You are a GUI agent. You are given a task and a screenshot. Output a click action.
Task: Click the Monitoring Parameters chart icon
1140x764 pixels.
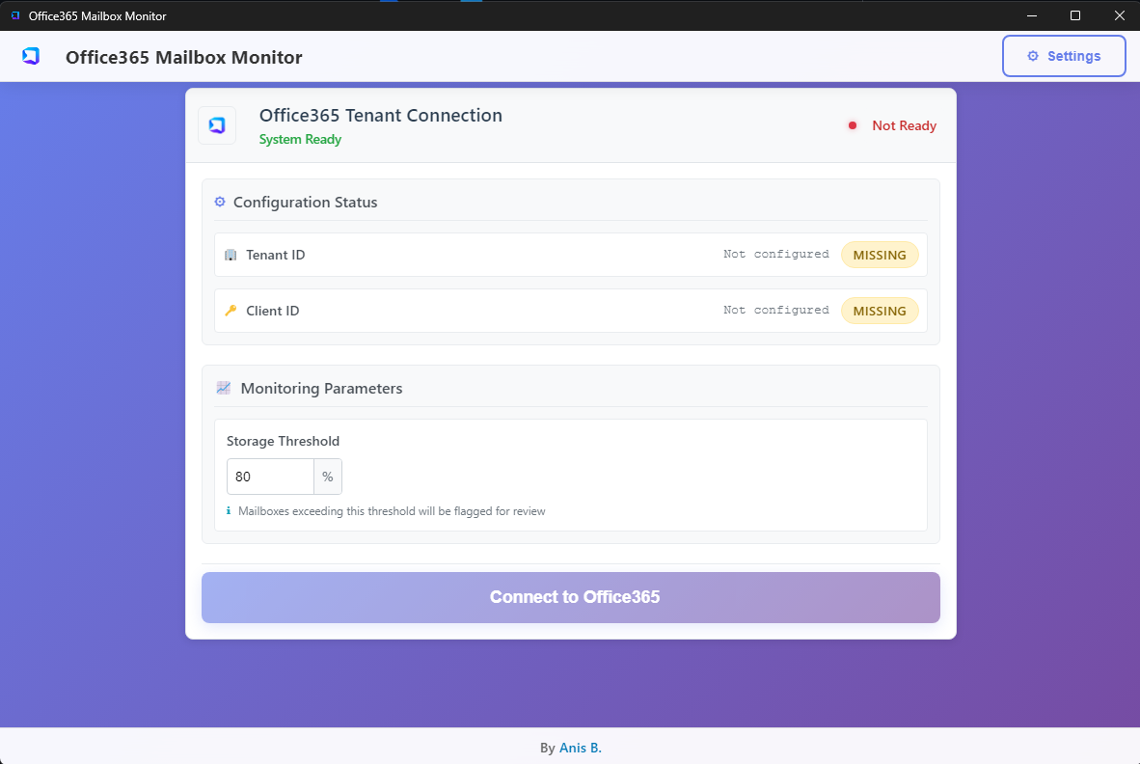click(224, 388)
